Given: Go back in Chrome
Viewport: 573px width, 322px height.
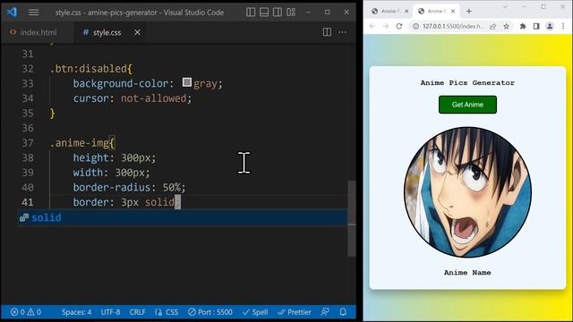Looking at the screenshot, I should point(372,26).
